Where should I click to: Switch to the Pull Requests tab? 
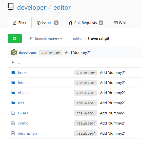(86, 23)
